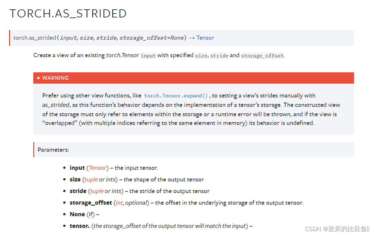Image resolution: width=374 pixels, height=235 pixels.
Task: Click the bold 'input' parameter name
Action: (77, 168)
